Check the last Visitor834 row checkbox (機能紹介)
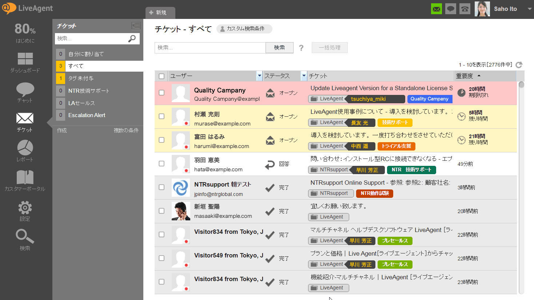 click(162, 282)
